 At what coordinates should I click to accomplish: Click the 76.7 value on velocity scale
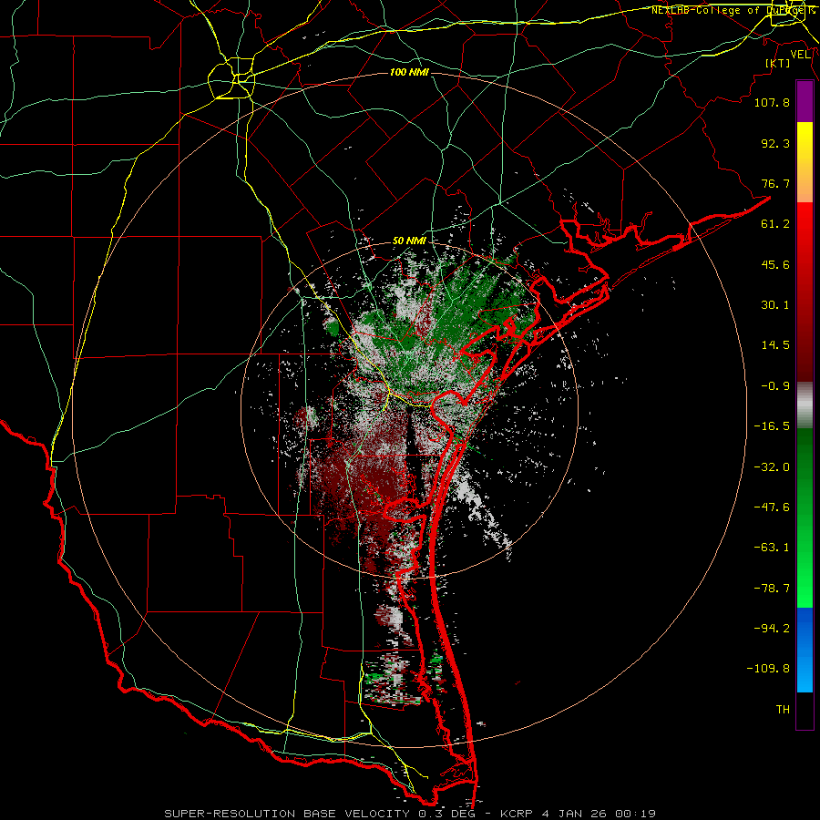pyautogui.click(x=775, y=183)
